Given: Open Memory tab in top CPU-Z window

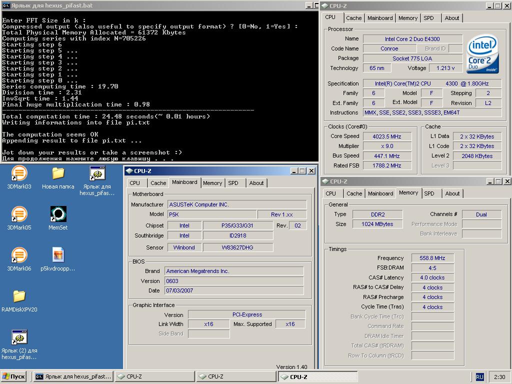Looking at the screenshot, I should click(x=408, y=18).
